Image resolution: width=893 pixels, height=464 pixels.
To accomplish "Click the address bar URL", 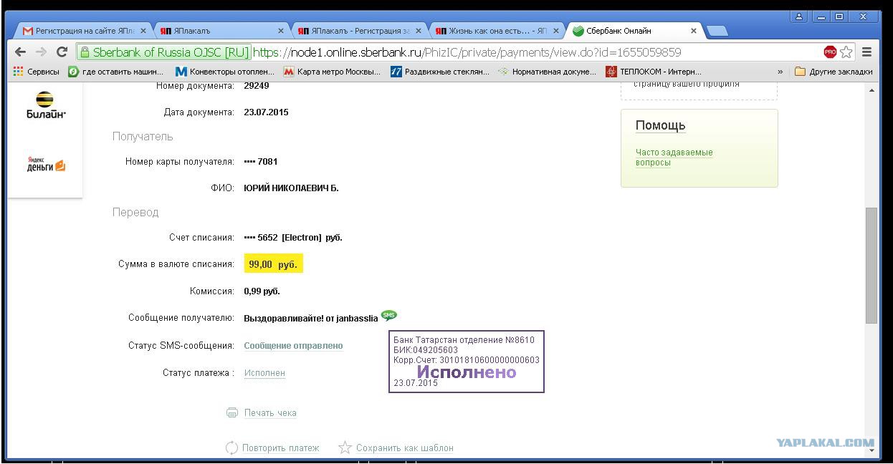I will click(x=467, y=52).
